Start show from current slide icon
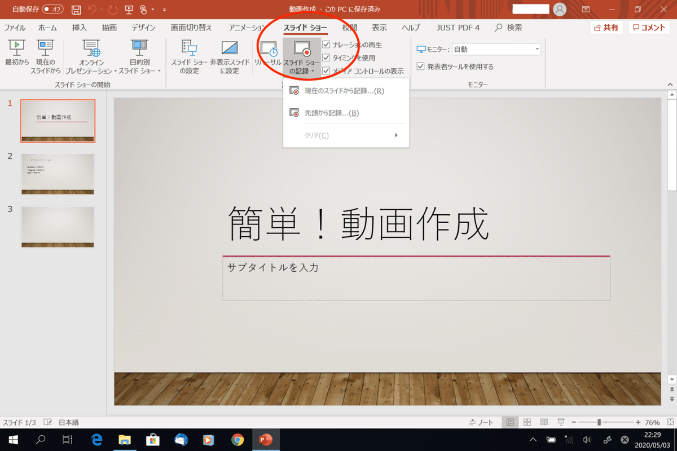Screen dimensions: 677x451 (x=45, y=56)
